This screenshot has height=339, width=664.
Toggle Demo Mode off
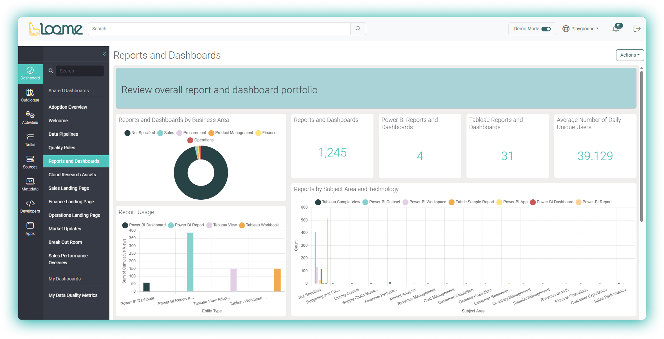[x=546, y=29]
